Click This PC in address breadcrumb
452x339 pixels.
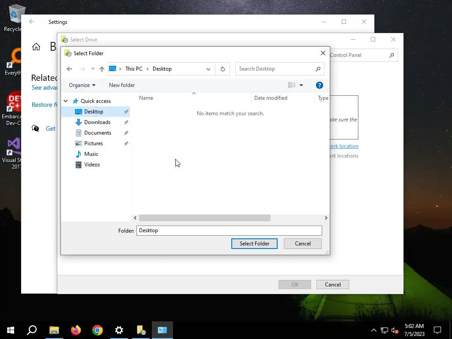point(134,69)
